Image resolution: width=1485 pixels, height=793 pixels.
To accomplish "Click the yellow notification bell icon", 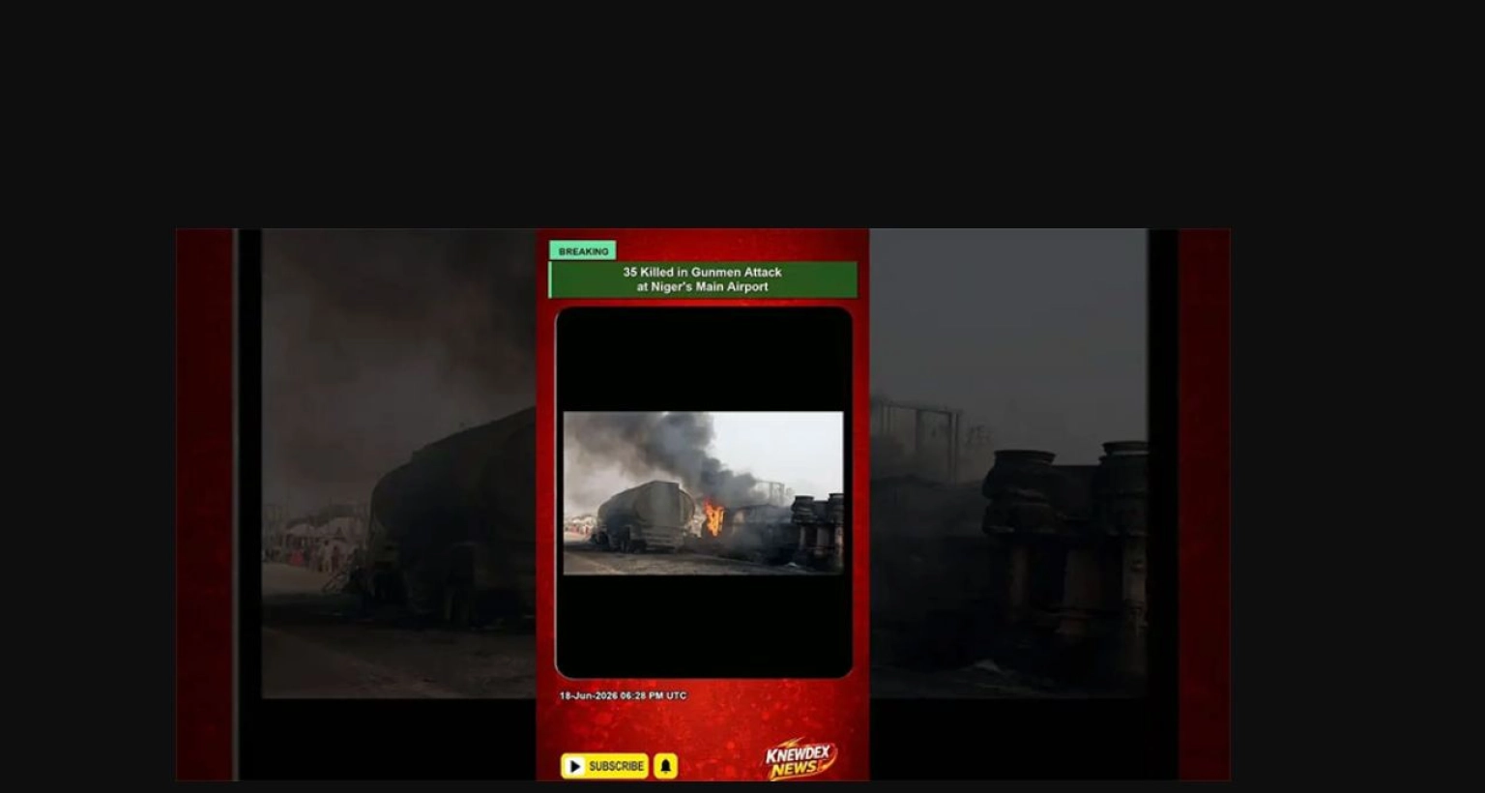I will click(665, 766).
